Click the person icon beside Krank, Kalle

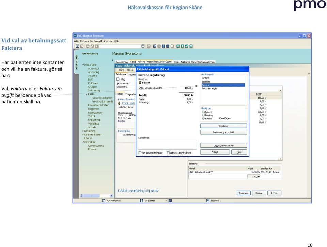tap(119, 103)
